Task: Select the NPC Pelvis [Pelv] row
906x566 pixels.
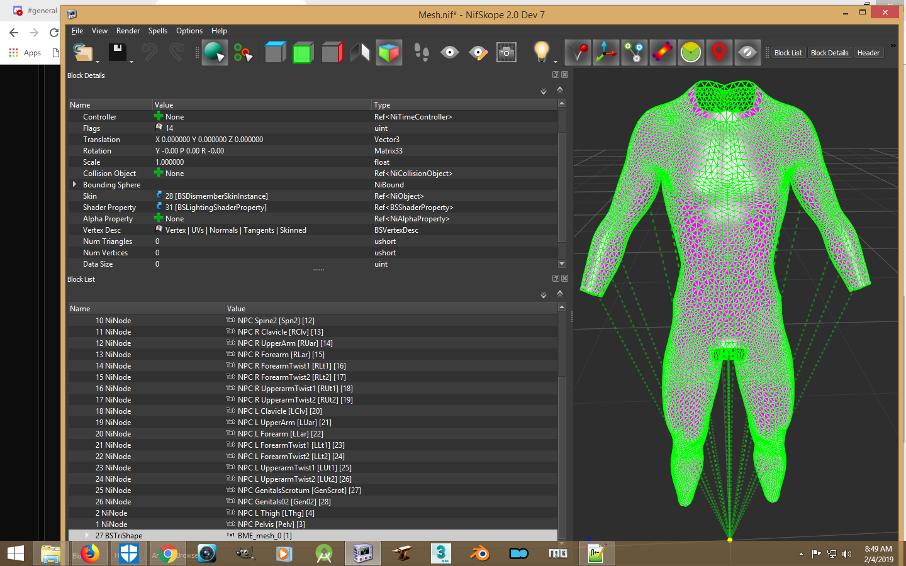Action: pyautogui.click(x=313, y=524)
